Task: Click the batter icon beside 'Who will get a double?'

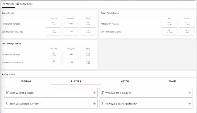Action: click(x=102, y=93)
